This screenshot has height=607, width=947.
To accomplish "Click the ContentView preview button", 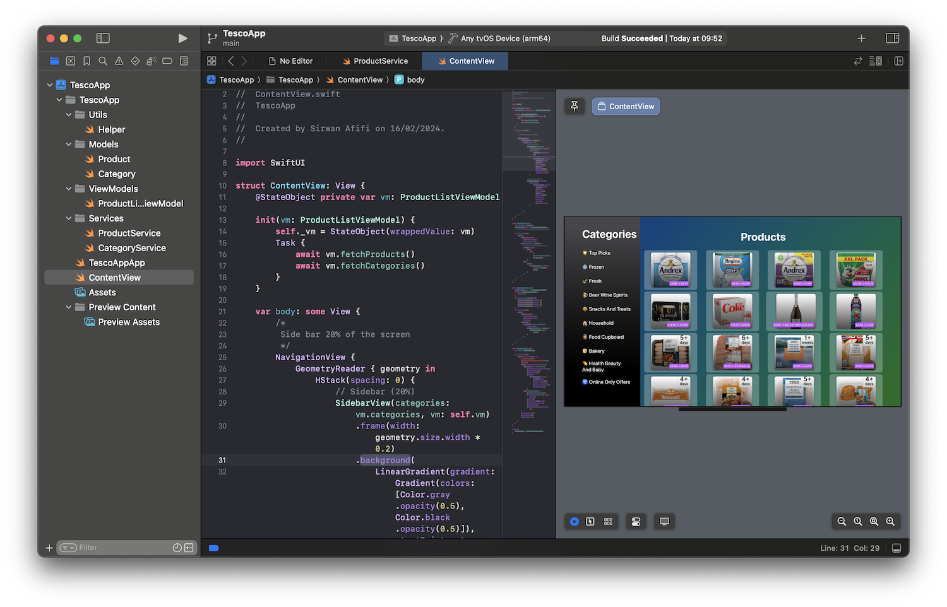I will [x=626, y=107].
